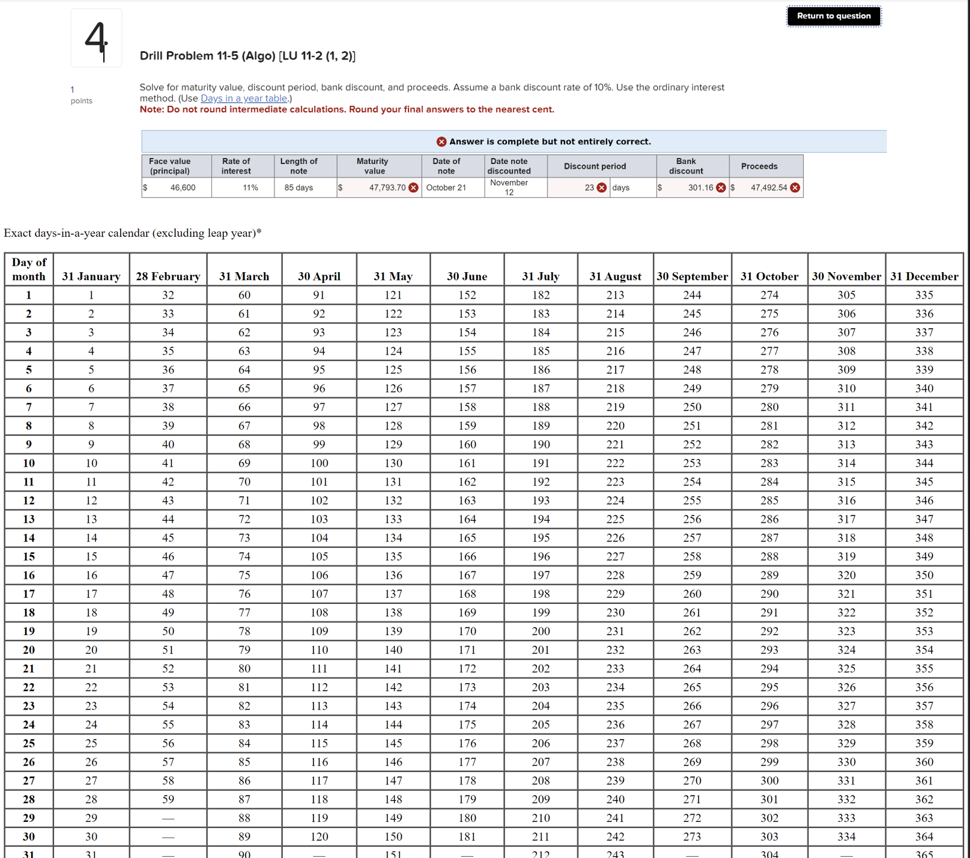
Task: Click the error icon in the answer status banner
Action: pos(440,141)
